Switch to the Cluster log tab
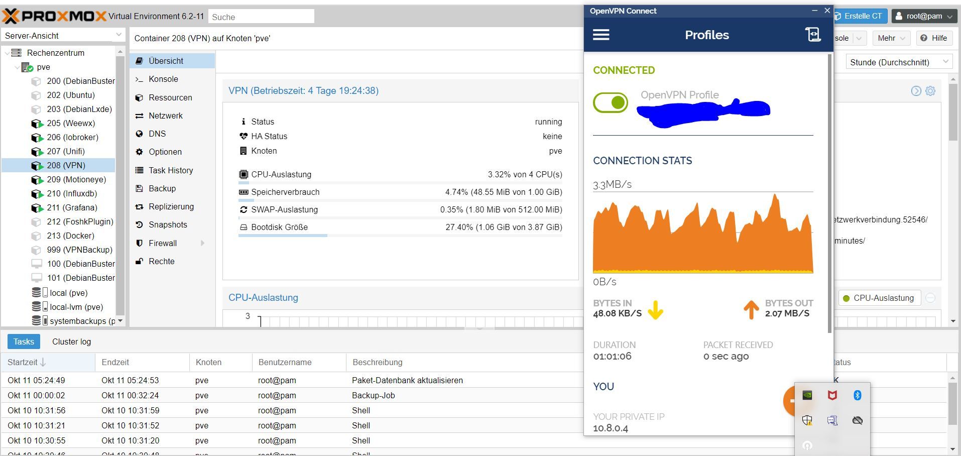 pyautogui.click(x=72, y=341)
